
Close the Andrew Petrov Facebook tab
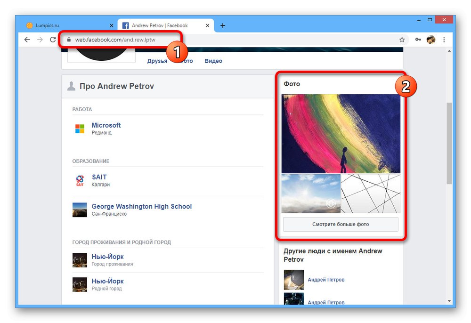(x=207, y=25)
